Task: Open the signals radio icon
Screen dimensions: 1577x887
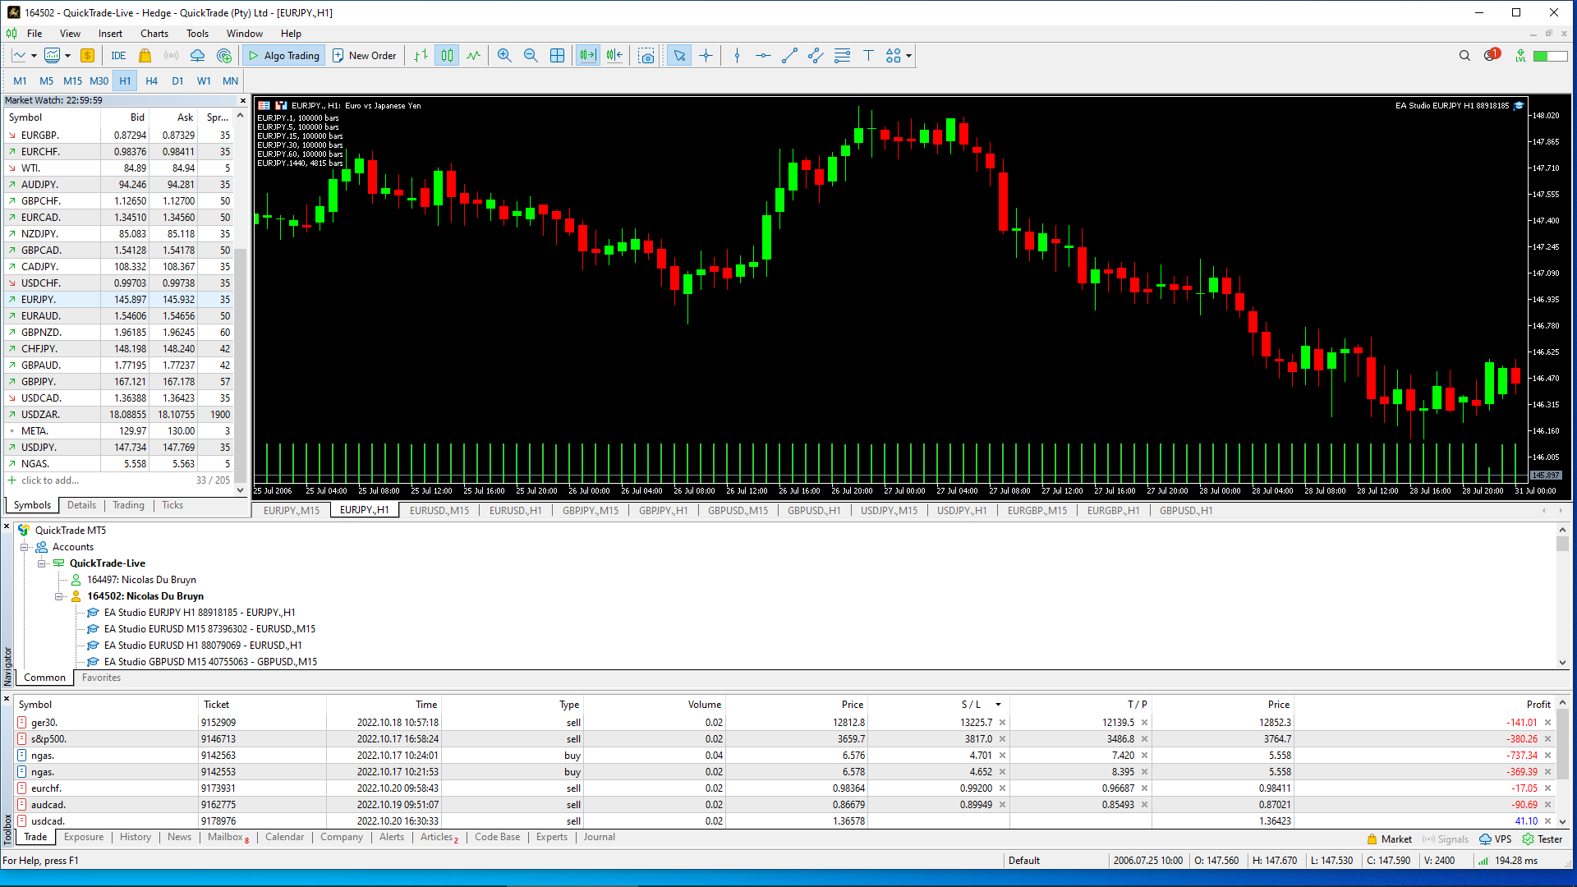Action: tap(171, 56)
